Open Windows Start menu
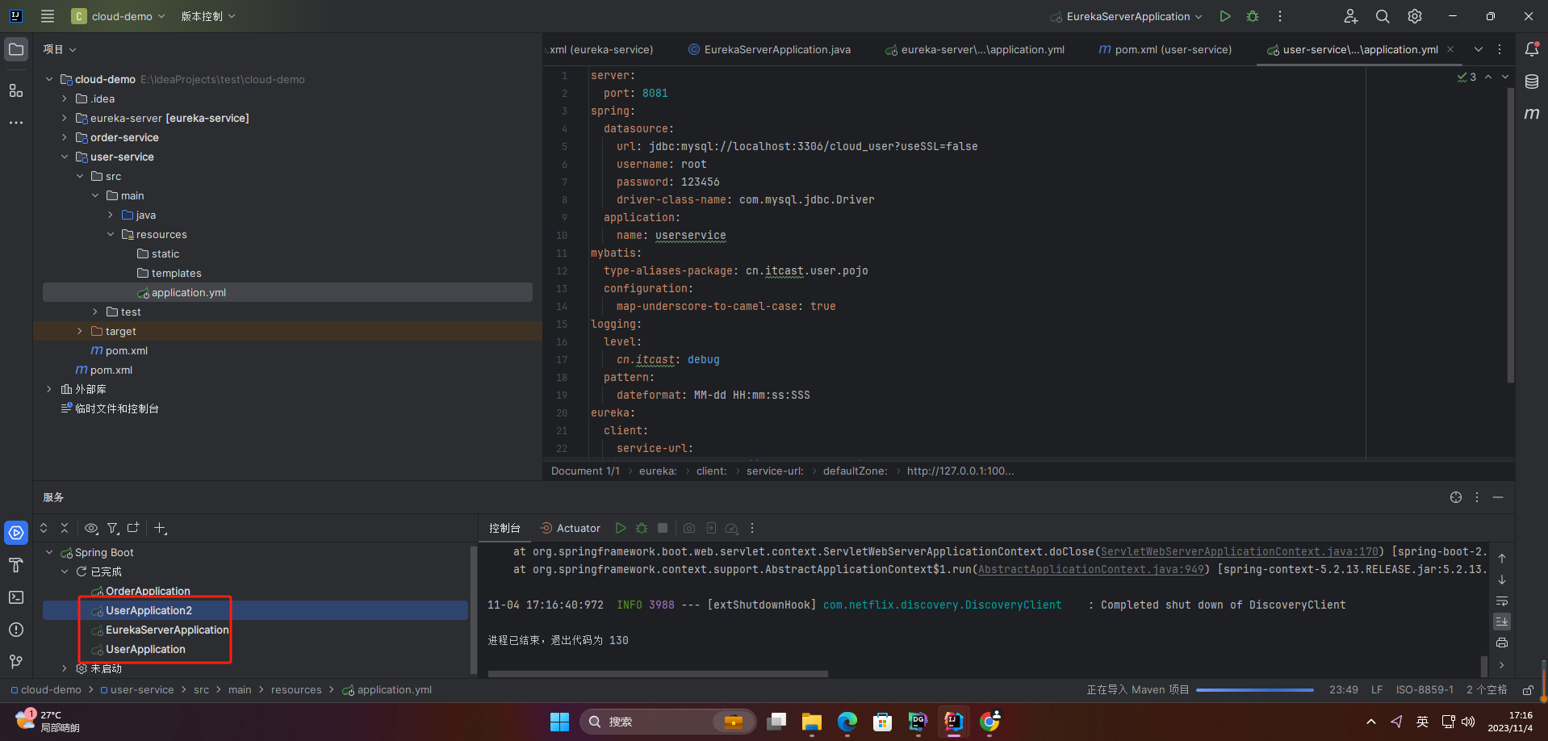 coord(559,722)
